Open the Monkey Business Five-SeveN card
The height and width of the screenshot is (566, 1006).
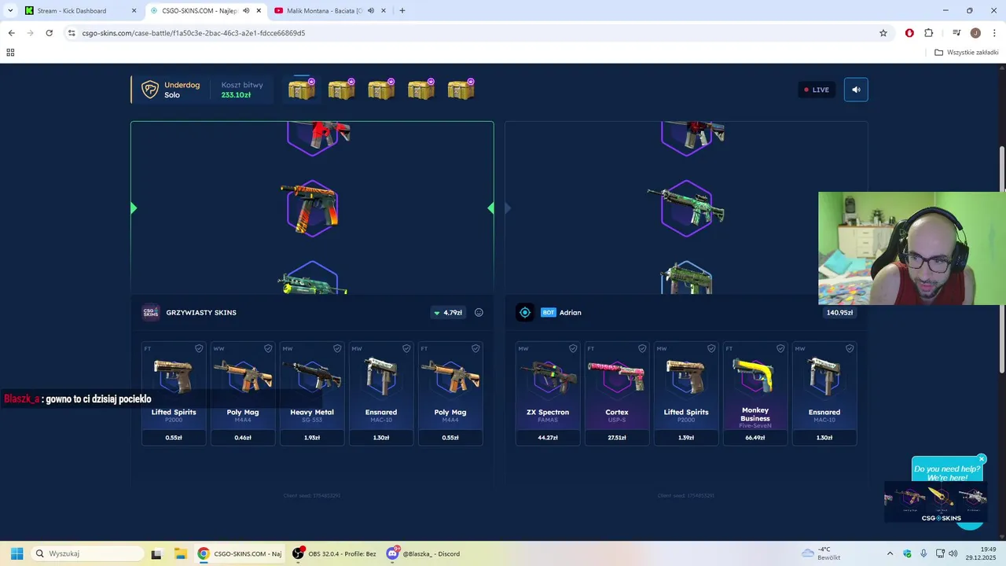point(755,393)
